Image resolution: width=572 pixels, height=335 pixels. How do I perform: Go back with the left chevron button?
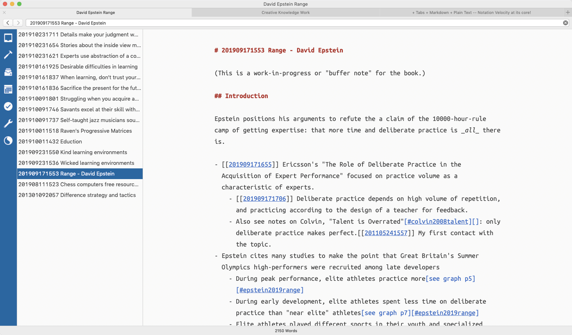click(8, 23)
